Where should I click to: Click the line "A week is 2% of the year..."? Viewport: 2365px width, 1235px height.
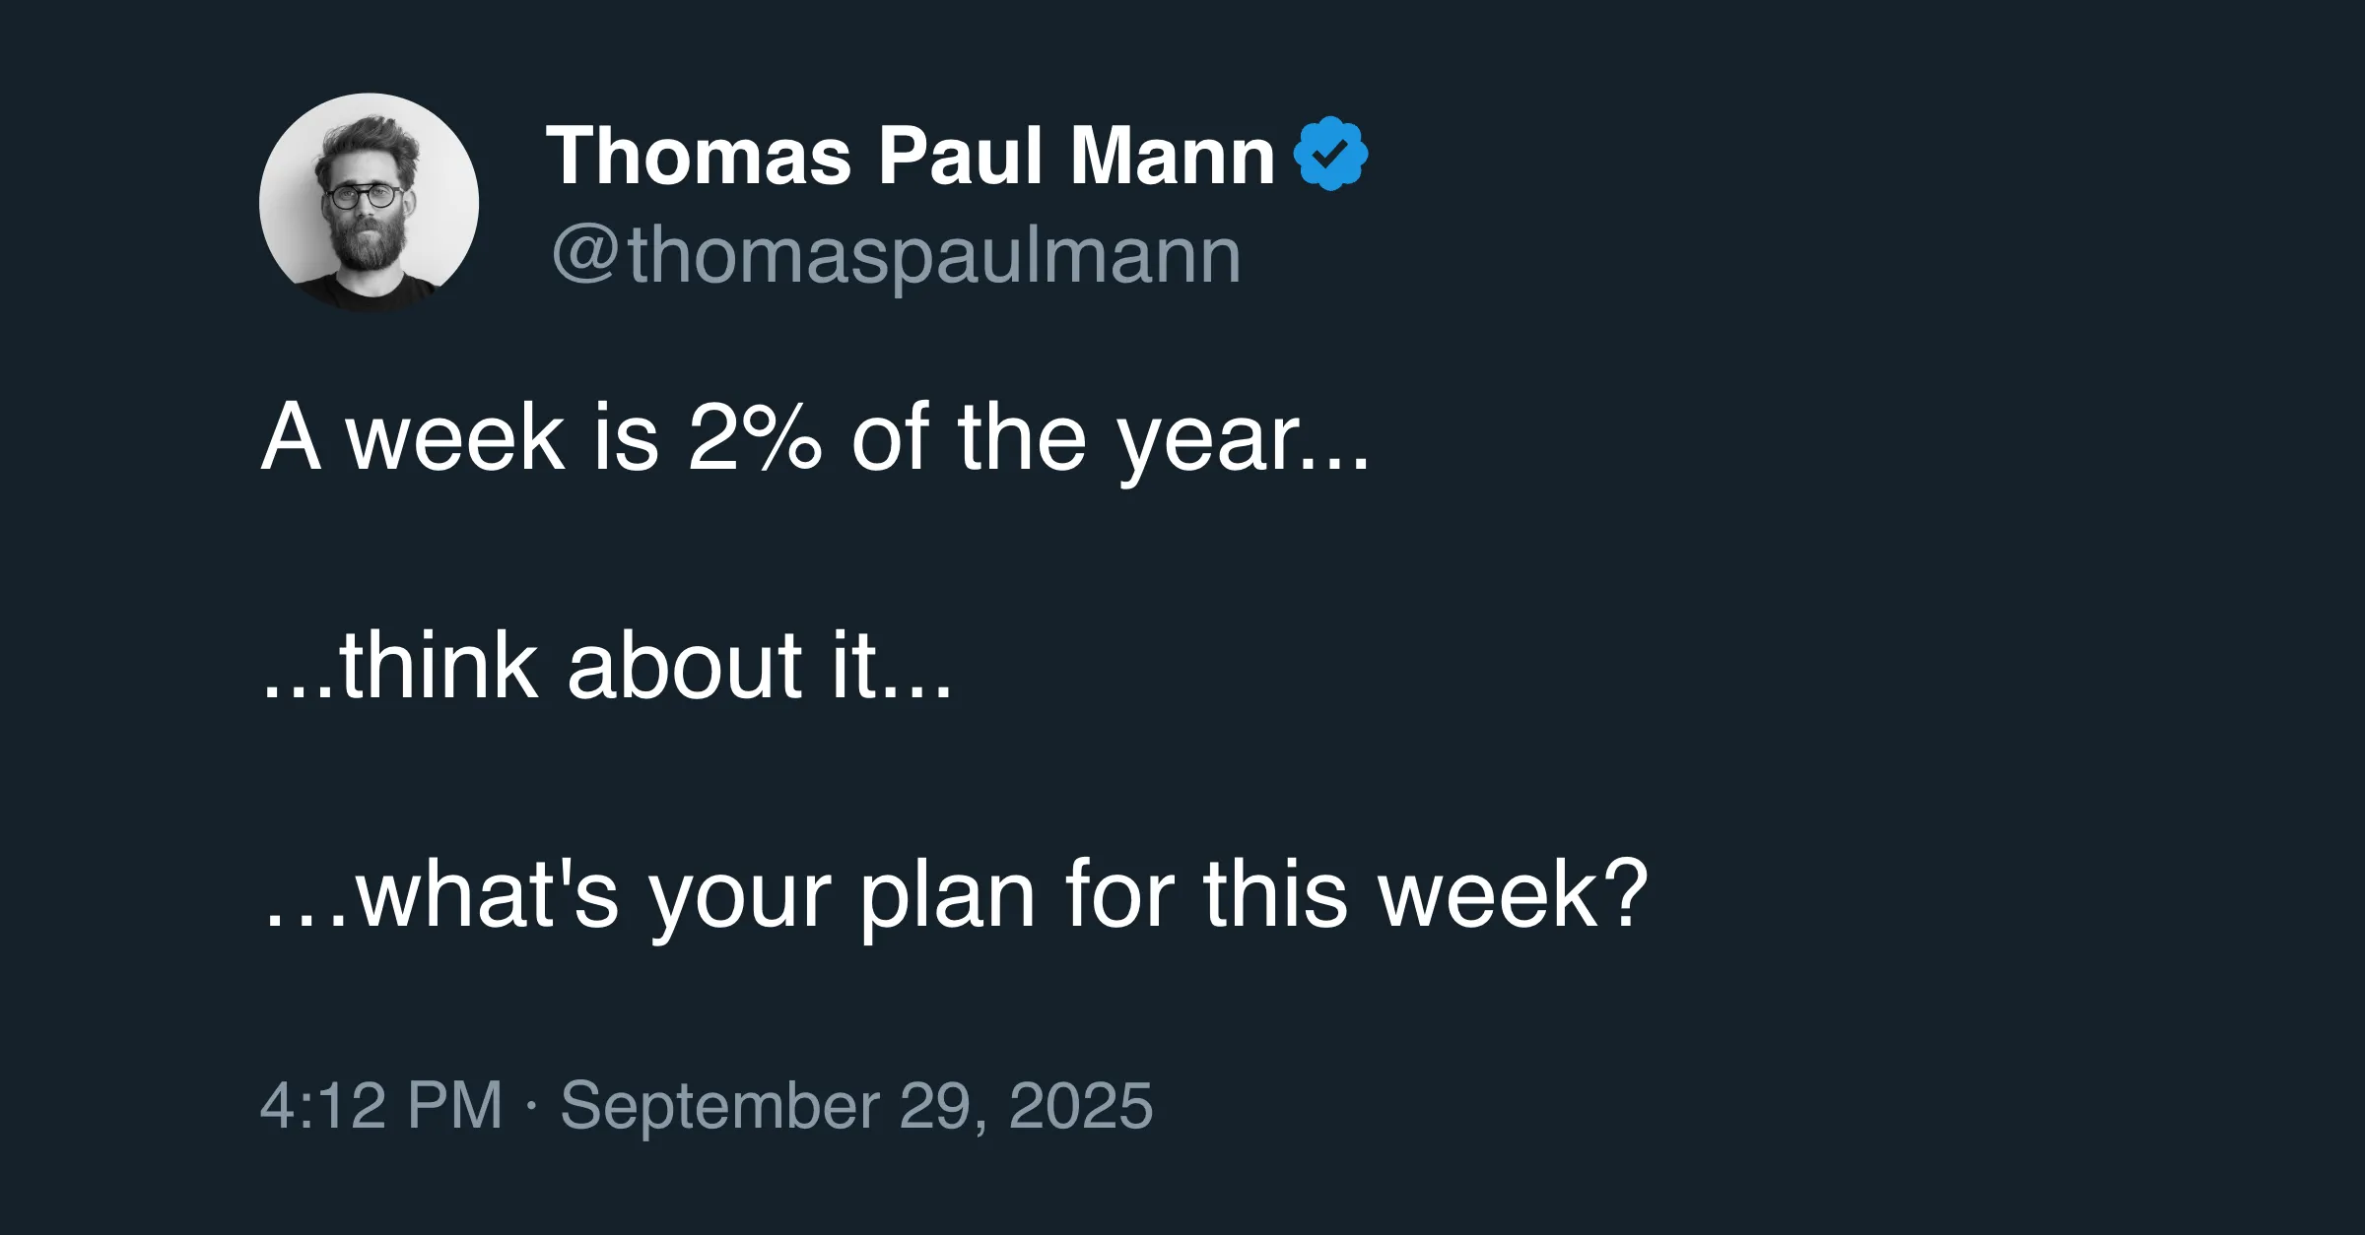pyautogui.click(x=815, y=437)
